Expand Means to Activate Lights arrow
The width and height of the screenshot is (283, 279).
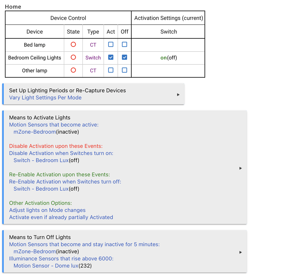(240, 168)
